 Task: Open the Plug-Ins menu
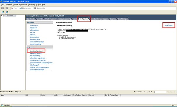(39, 5)
